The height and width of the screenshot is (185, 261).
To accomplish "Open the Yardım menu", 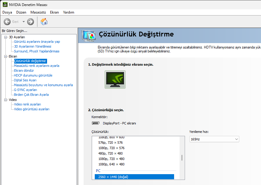I will coord(68,12).
